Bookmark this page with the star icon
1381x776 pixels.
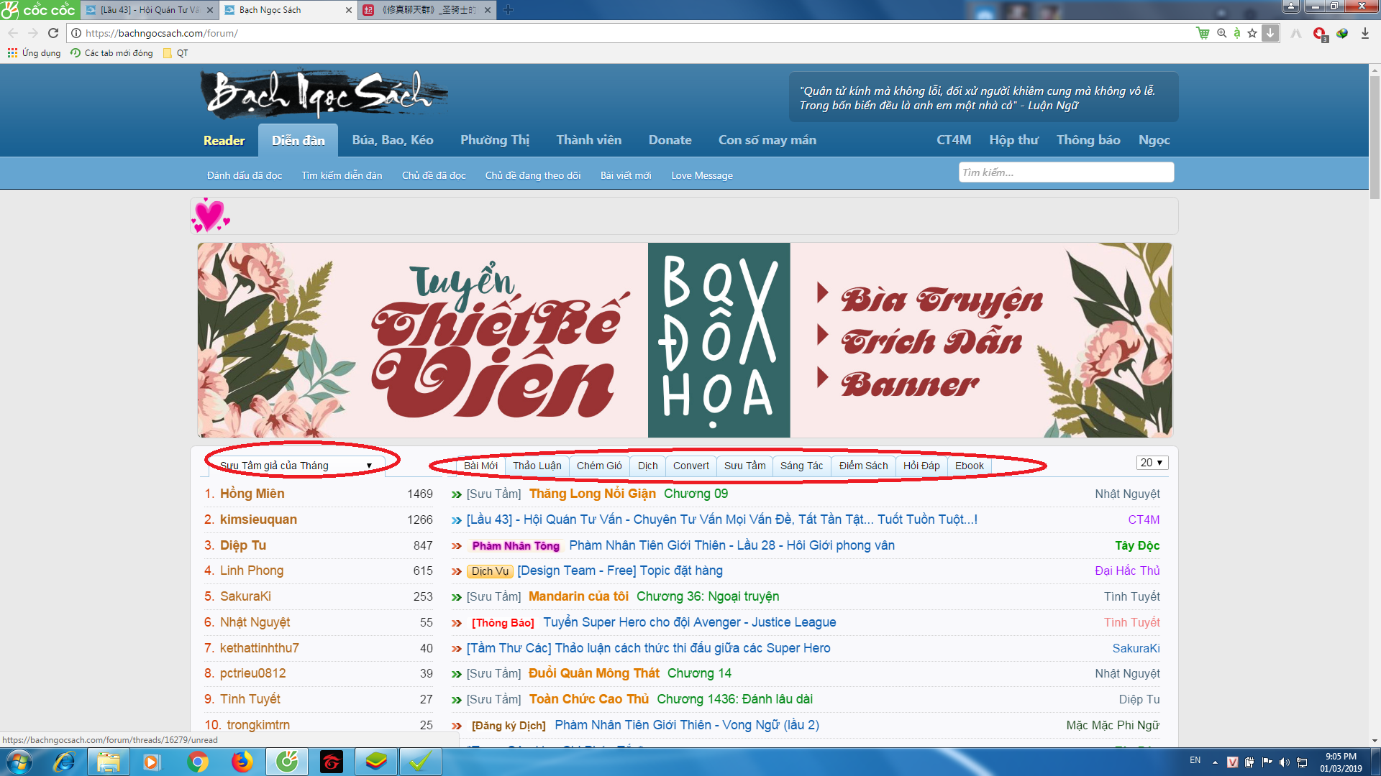point(1252,33)
